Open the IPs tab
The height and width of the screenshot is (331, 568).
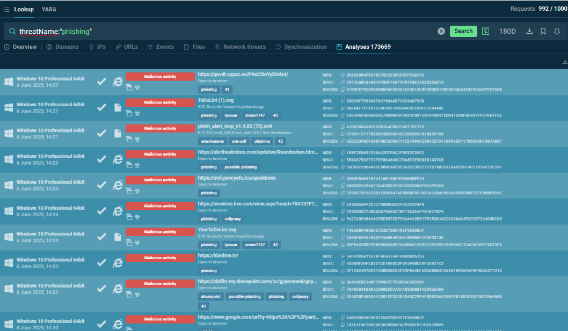point(98,47)
